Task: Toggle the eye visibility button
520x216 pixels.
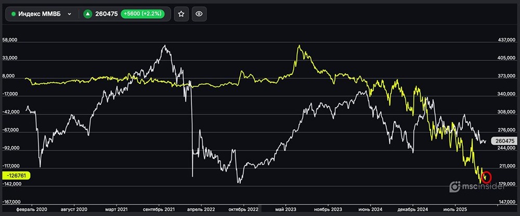Action: (199, 14)
